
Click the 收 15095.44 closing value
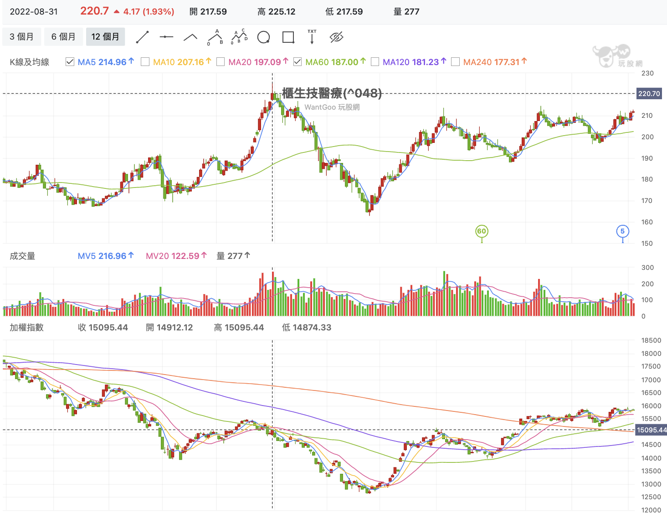(x=103, y=328)
